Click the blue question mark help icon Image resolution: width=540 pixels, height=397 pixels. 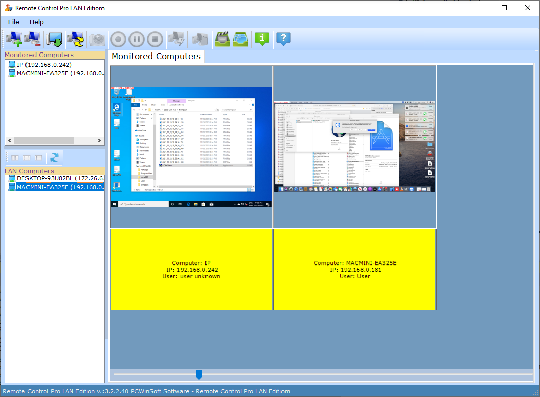click(284, 39)
